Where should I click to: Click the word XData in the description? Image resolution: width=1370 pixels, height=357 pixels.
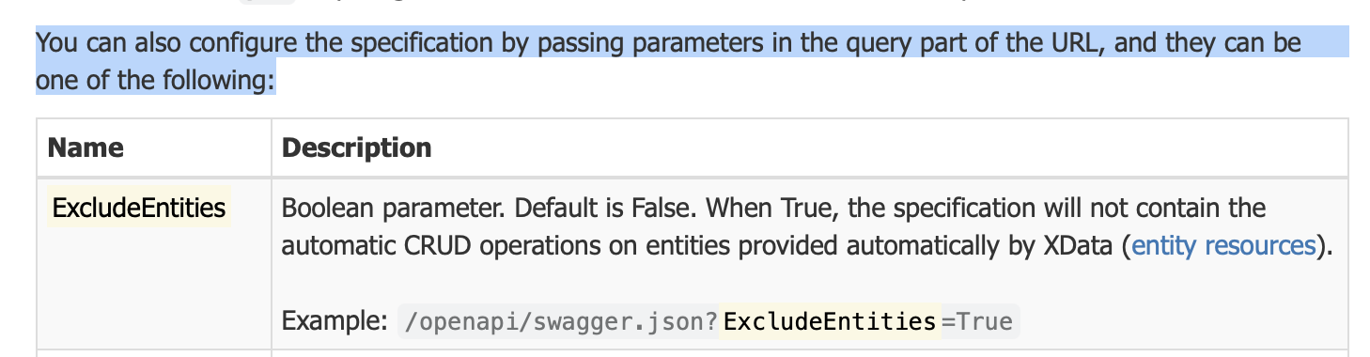[1080, 246]
